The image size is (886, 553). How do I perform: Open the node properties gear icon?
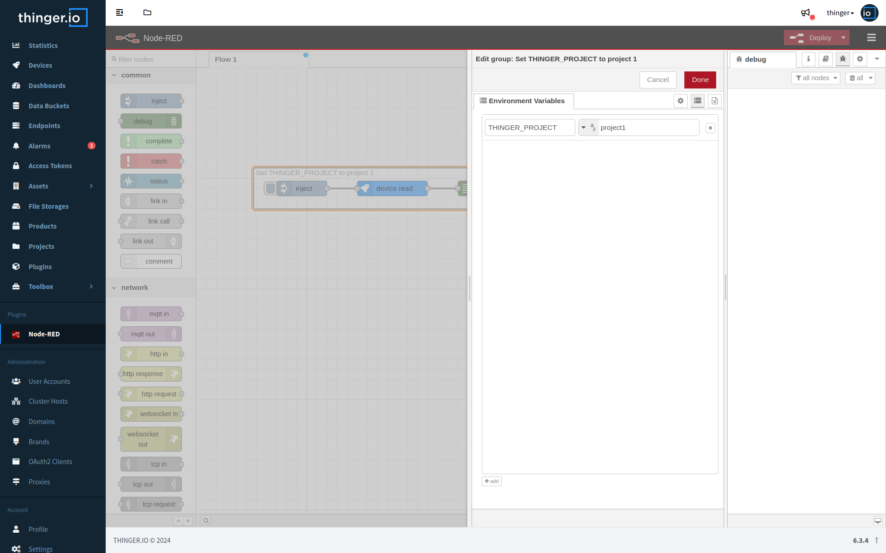[680, 101]
